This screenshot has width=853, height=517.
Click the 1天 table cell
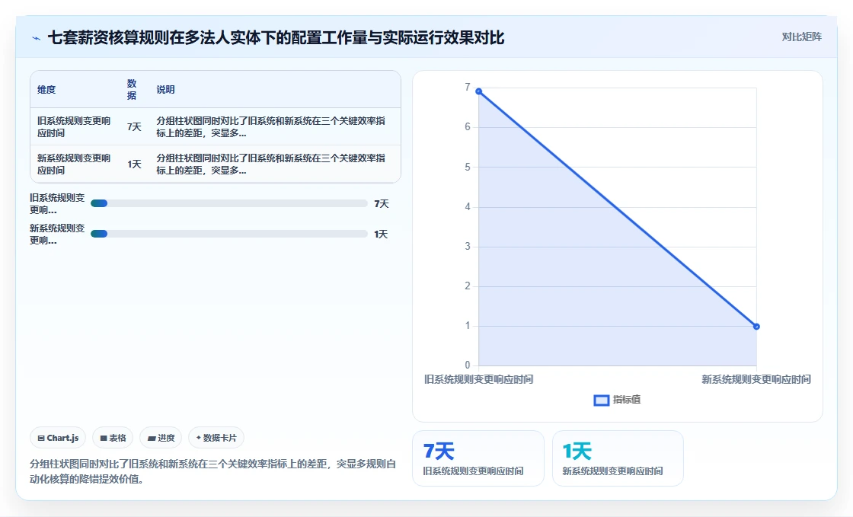point(134,164)
